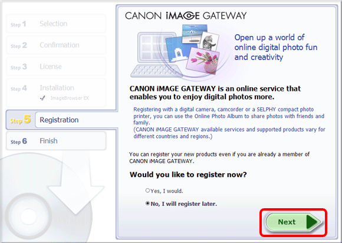Click the green arrow on the Next button
Viewport: 342px width, 243px height.
tap(312, 222)
